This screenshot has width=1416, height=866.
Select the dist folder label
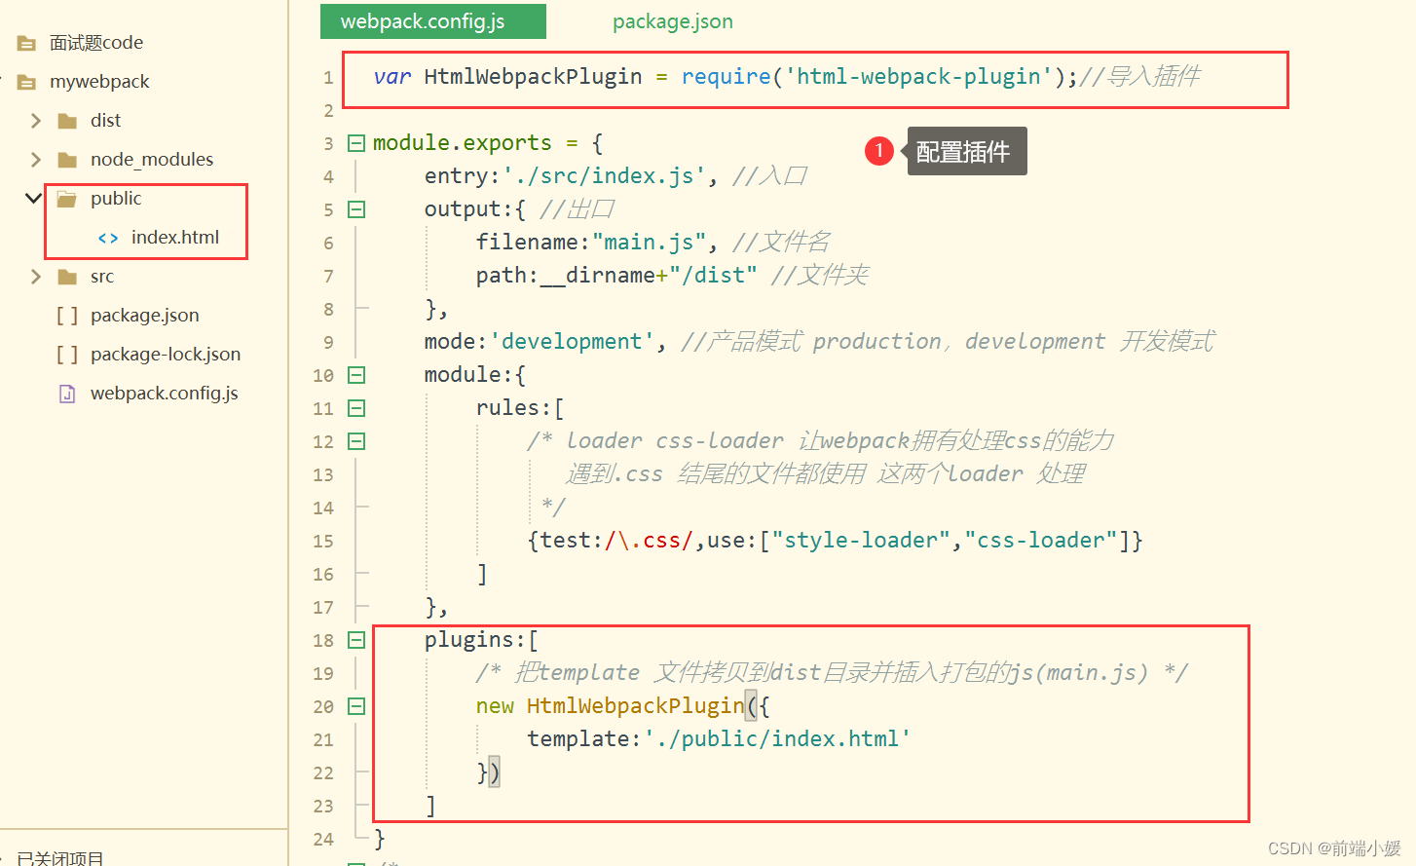(105, 121)
